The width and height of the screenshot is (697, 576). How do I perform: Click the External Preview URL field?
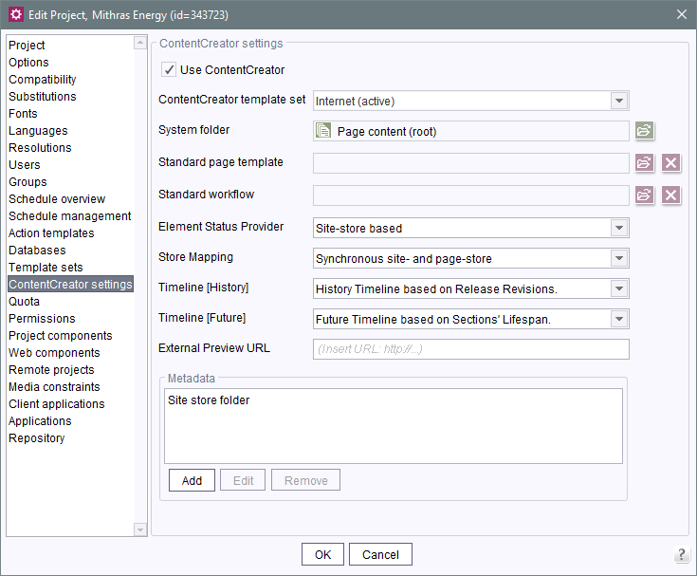[x=470, y=349]
